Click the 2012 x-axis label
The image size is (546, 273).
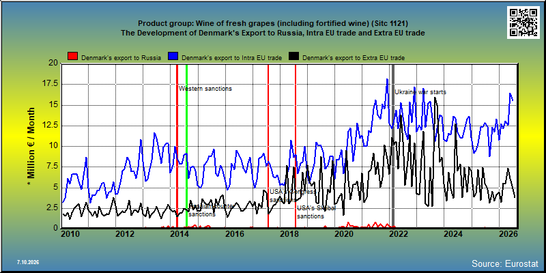(125, 234)
